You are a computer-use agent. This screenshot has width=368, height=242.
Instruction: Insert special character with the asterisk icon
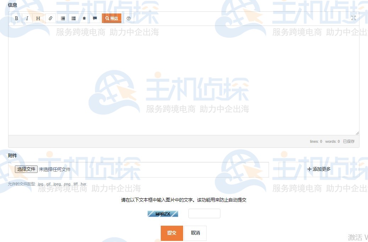point(84,18)
